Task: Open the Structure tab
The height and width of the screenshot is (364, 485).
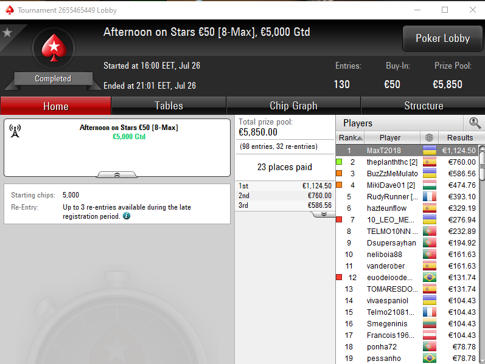Action: coord(423,106)
